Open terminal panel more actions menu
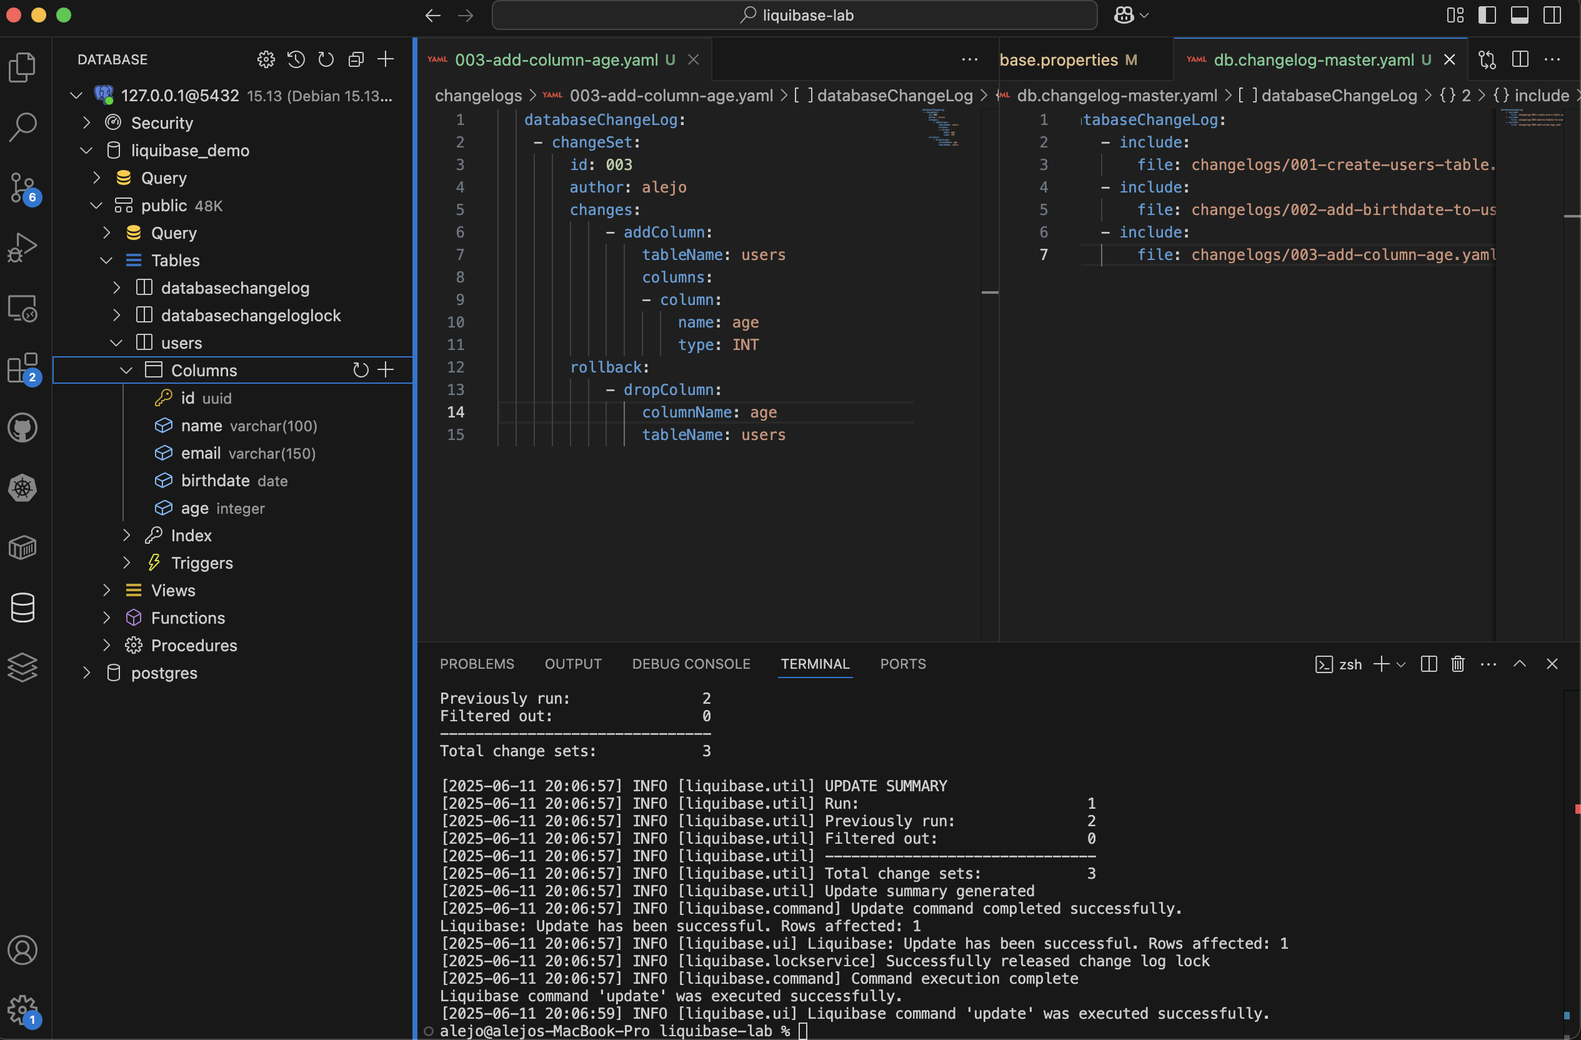This screenshot has height=1040, width=1581. pos(1489,664)
